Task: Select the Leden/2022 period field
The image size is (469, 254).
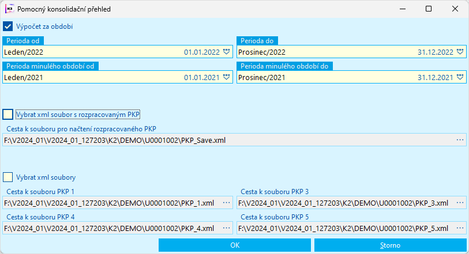Action: tap(118, 52)
